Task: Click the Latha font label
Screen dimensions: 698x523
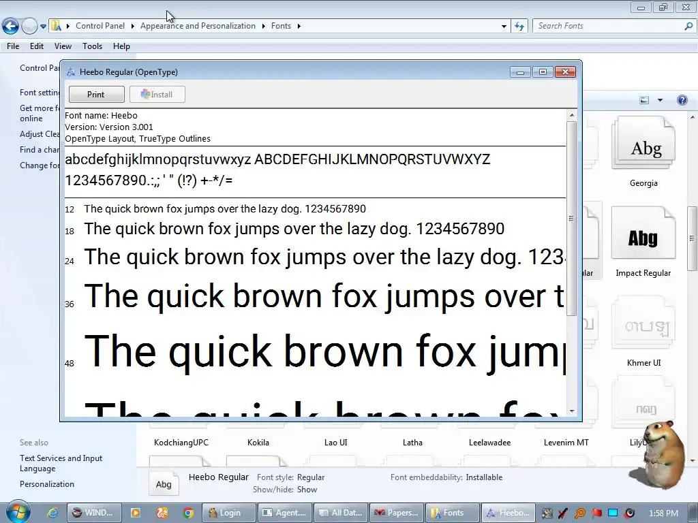Action: pyautogui.click(x=412, y=443)
